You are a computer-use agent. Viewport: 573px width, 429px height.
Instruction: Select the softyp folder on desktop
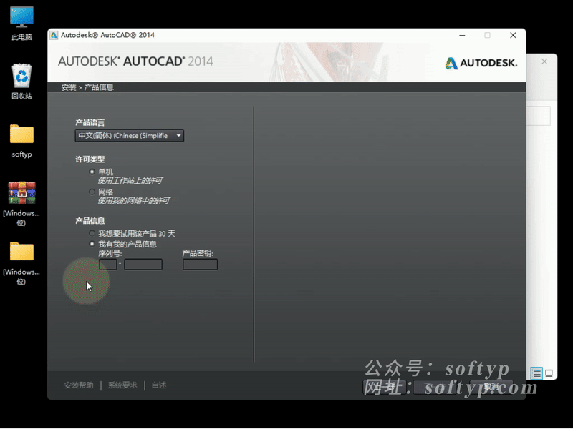click(x=21, y=140)
